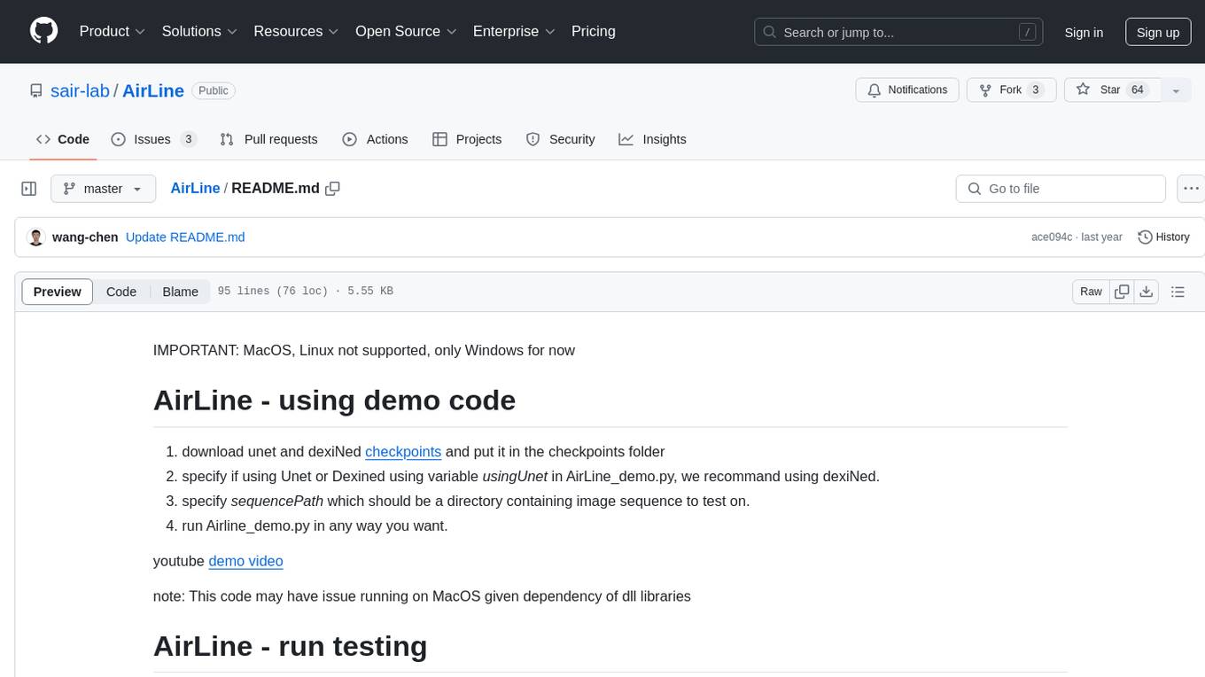Viewport: 1205px width, 677px height.
Task: Switch to the Pull requests tab
Action: (x=268, y=139)
